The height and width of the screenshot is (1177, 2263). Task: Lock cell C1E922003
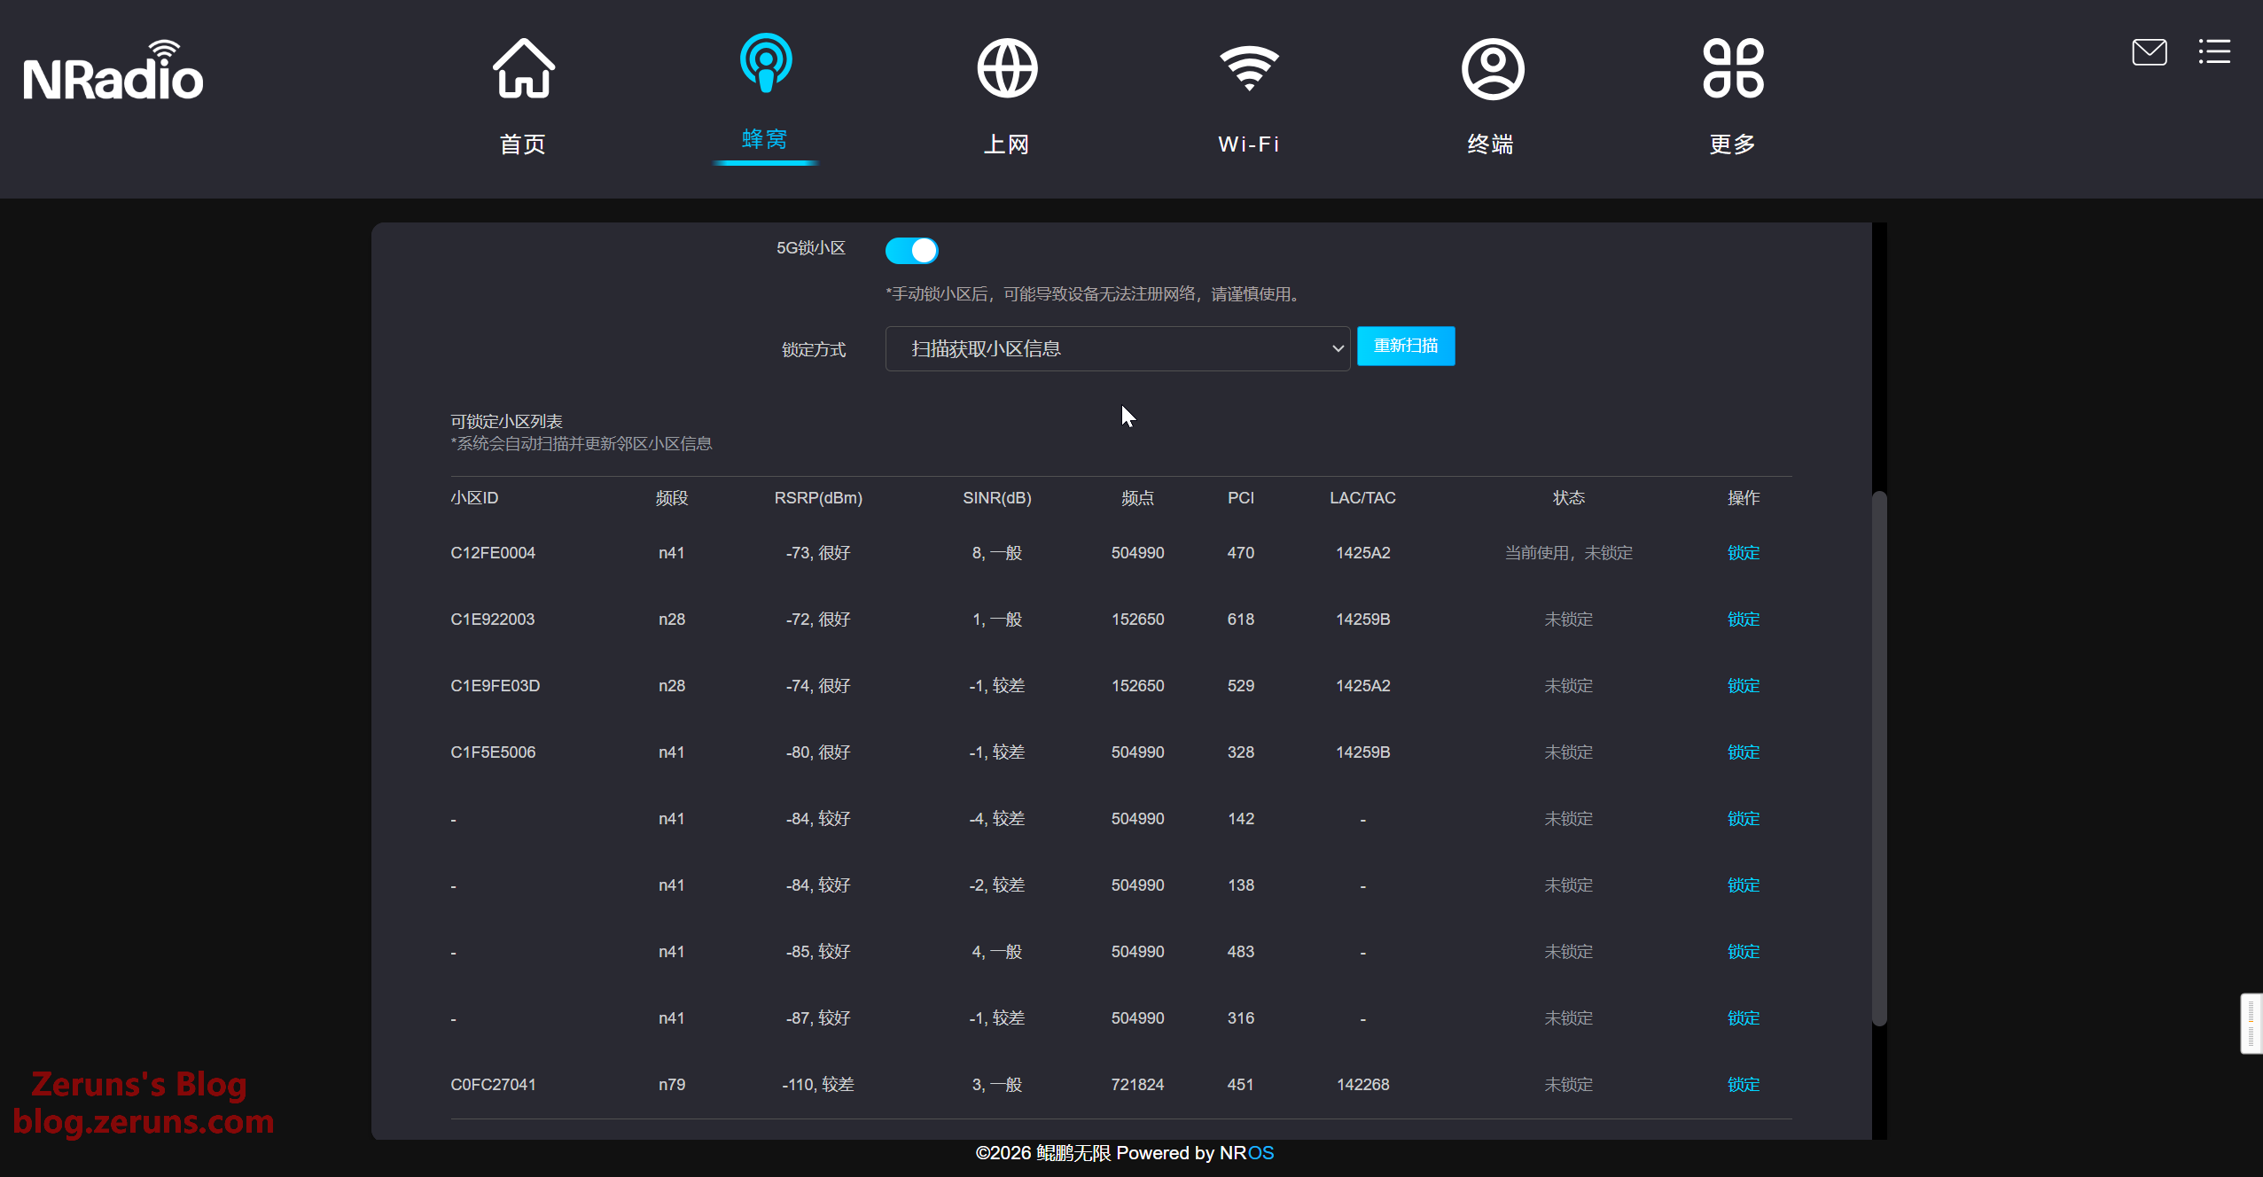(x=1743, y=620)
